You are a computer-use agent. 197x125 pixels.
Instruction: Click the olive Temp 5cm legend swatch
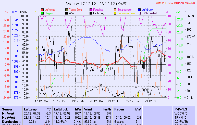click(67, 9)
